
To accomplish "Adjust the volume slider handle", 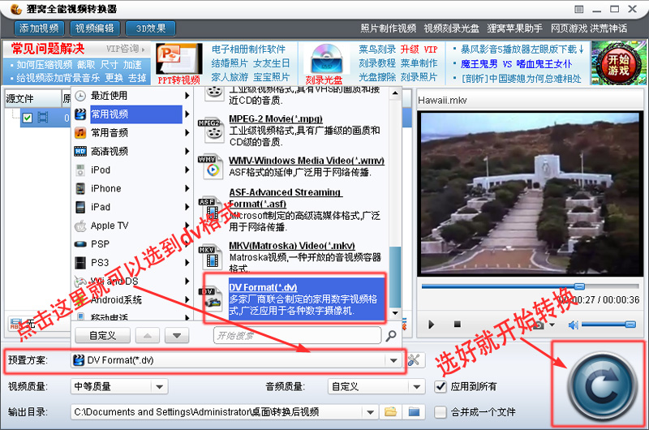I will coord(630,325).
